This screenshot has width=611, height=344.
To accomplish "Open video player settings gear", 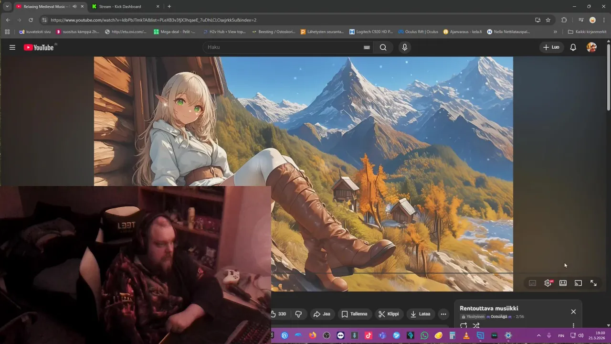I will point(548,283).
